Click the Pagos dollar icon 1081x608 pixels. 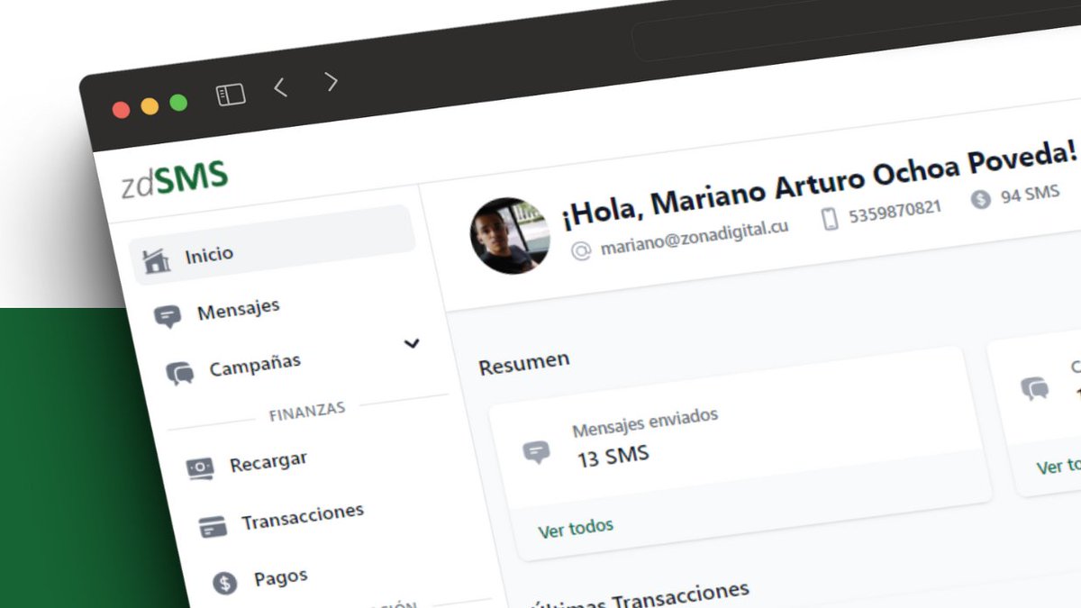point(225,583)
